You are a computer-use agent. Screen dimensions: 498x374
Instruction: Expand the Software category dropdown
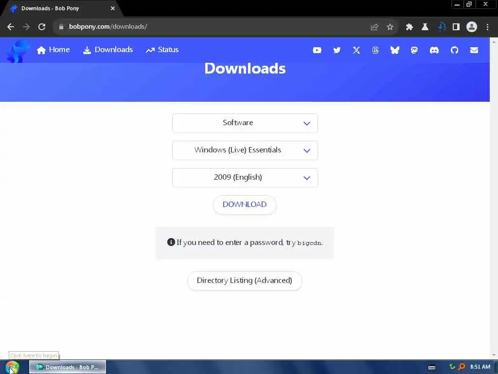(245, 123)
